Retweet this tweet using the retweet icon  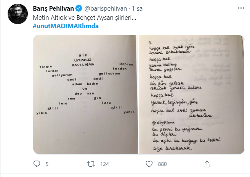tap(91, 164)
